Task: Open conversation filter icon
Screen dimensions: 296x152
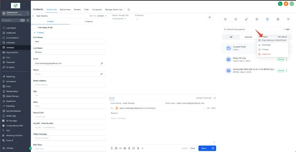Action: [x=209, y=18]
